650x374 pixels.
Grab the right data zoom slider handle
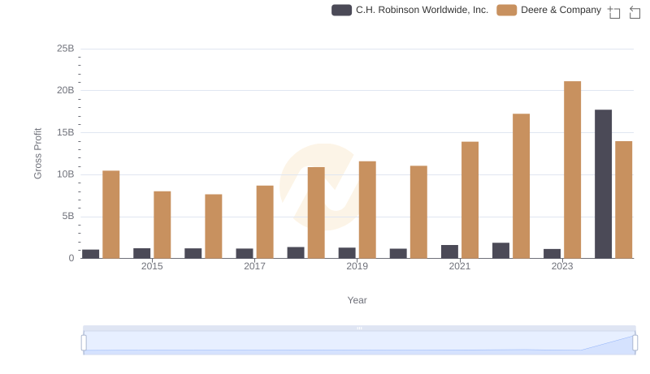pos(635,342)
